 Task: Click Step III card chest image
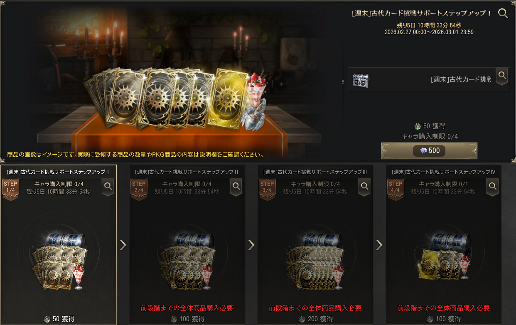coord(323,242)
